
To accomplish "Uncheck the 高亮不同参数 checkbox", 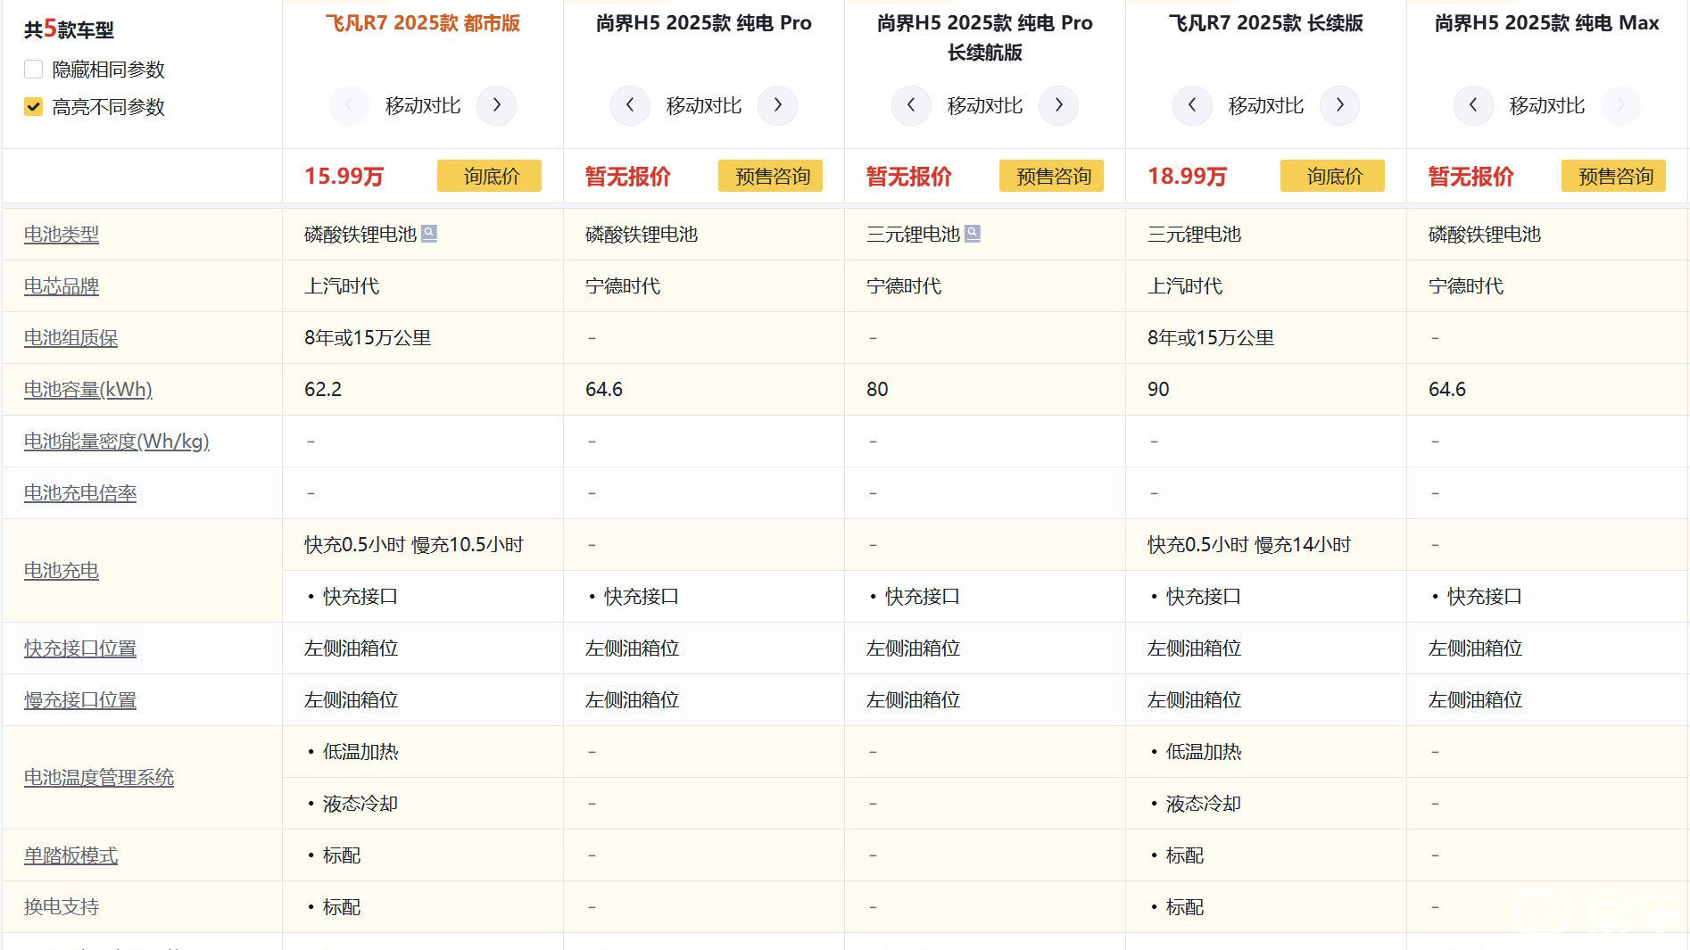I will pyautogui.click(x=33, y=108).
